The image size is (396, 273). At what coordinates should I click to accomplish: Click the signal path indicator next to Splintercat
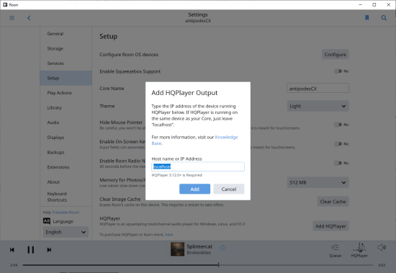[222, 248]
